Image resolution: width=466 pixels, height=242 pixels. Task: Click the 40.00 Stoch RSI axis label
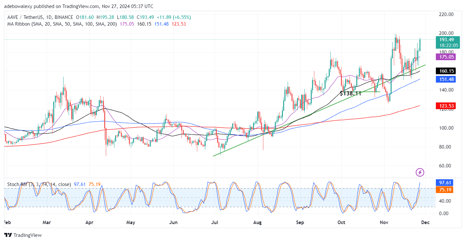tap(445, 201)
